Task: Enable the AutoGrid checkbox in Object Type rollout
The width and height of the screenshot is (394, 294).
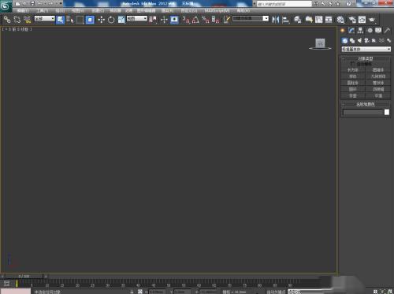Action: pos(352,64)
